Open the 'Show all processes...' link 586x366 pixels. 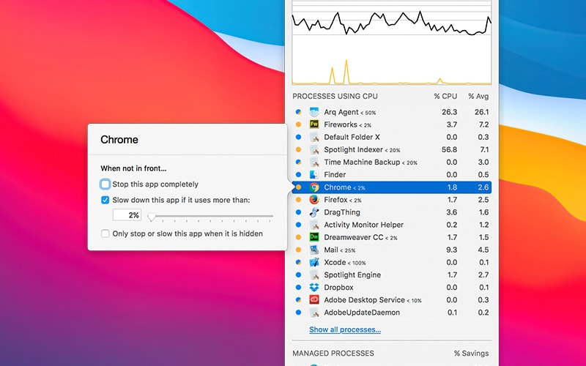pyautogui.click(x=345, y=330)
